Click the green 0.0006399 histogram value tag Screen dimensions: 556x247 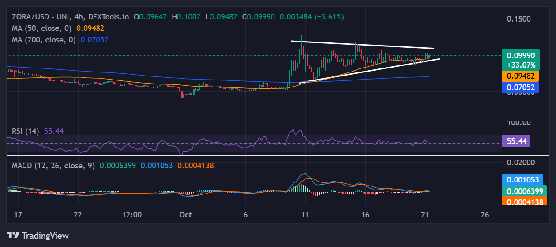point(524,191)
